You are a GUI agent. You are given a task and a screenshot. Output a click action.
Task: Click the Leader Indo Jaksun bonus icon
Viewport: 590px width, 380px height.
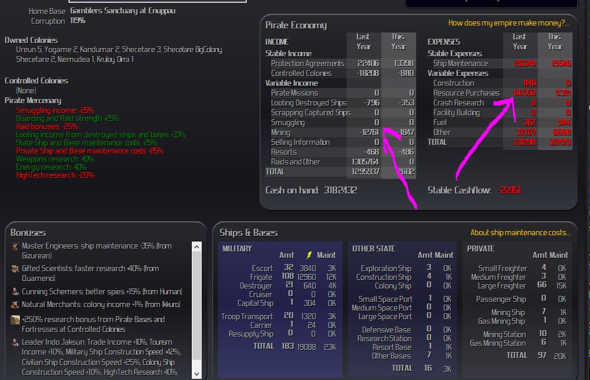pyautogui.click(x=15, y=342)
